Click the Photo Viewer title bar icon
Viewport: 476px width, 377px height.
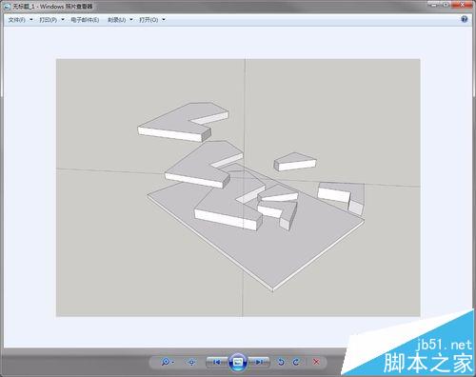[8, 7]
